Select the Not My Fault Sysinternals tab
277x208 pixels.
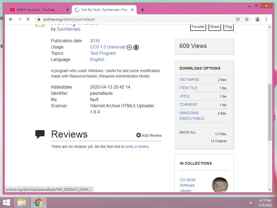(x=104, y=10)
